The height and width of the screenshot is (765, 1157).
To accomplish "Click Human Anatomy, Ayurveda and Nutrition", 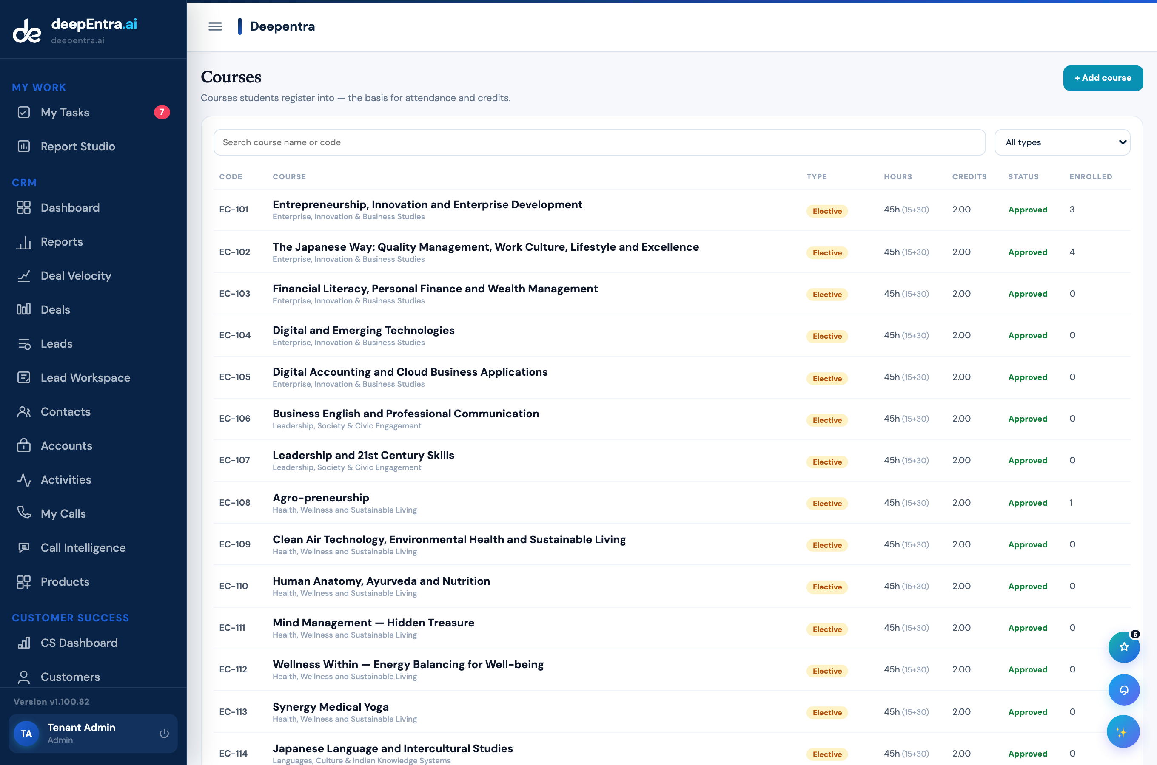I will tap(381, 581).
